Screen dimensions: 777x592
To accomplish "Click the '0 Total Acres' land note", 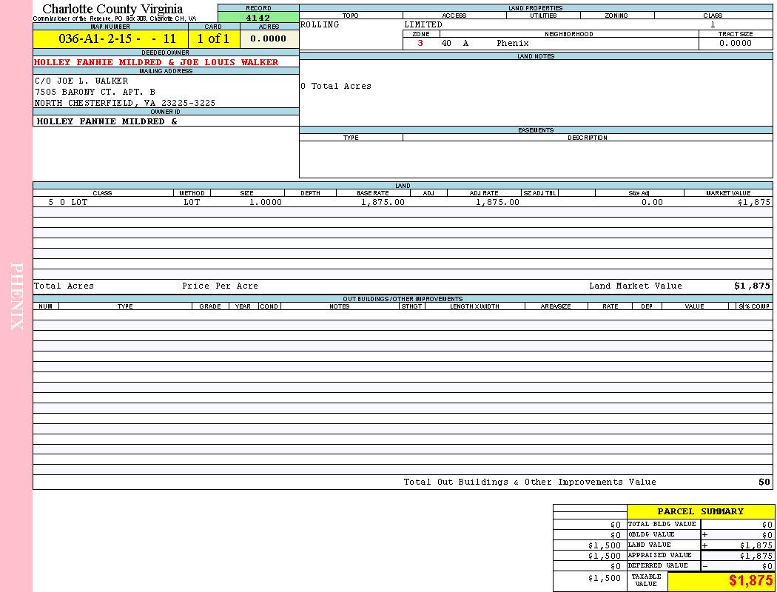I will [336, 86].
